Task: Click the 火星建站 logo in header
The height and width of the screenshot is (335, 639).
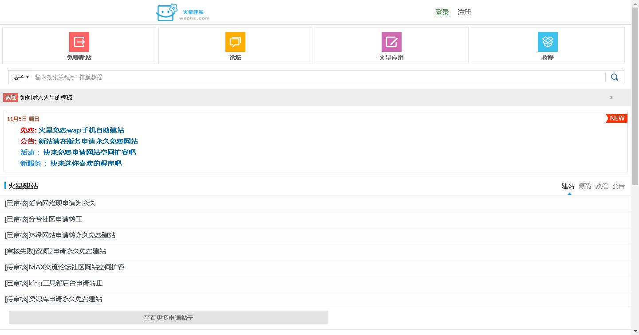Action: [182, 12]
